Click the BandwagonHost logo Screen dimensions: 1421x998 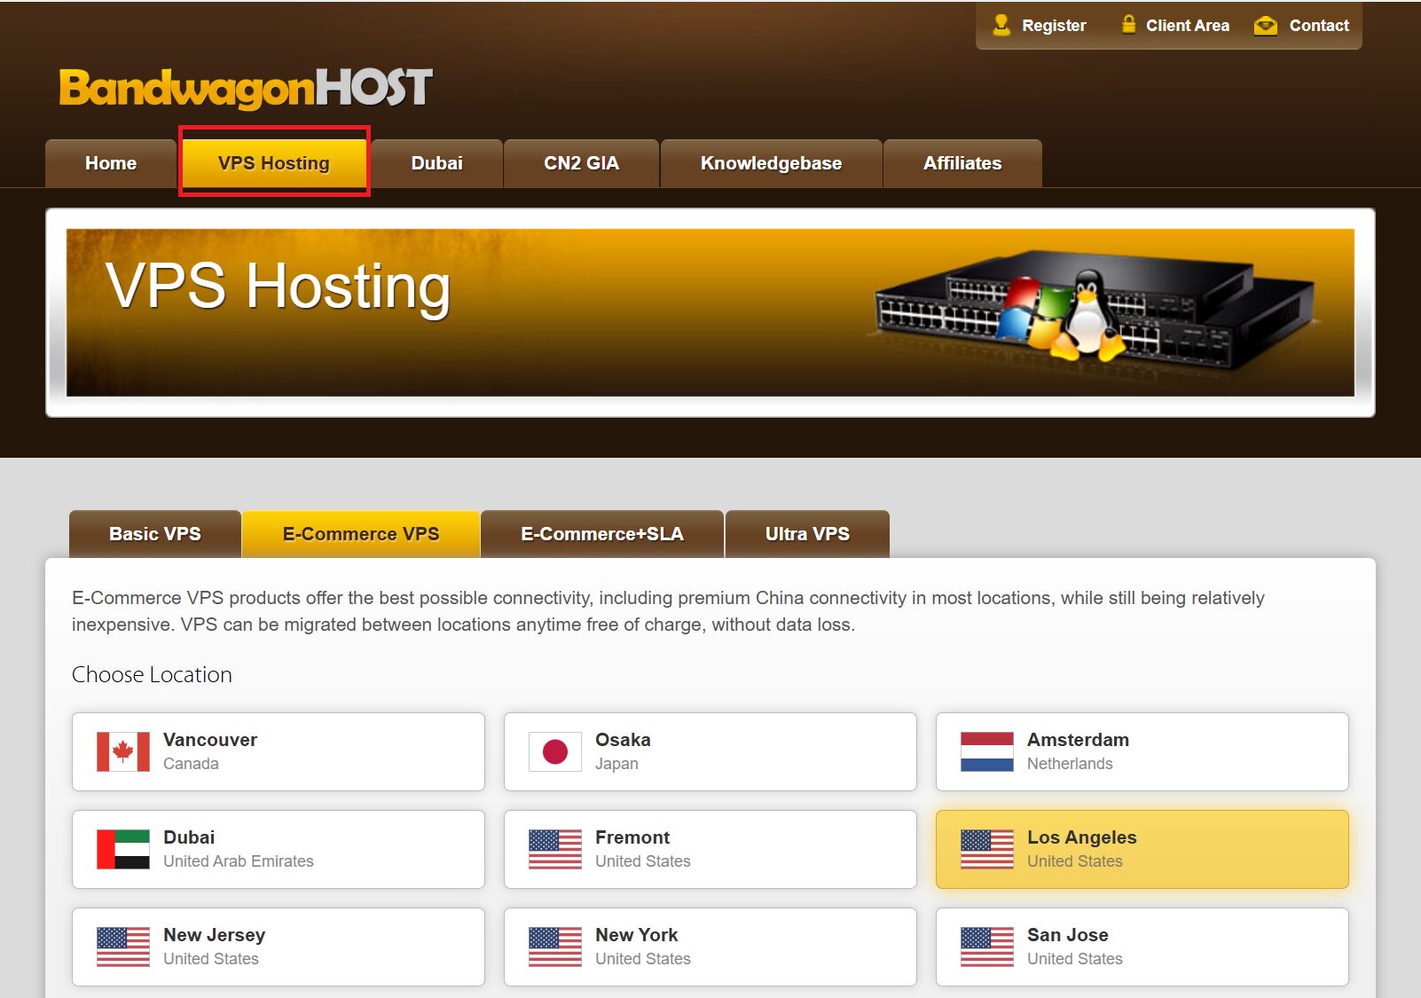[246, 88]
